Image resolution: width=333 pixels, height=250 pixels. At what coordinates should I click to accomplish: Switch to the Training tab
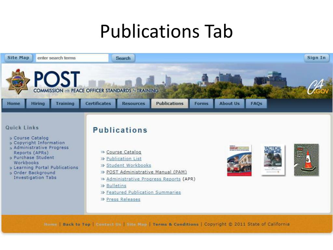(65, 104)
